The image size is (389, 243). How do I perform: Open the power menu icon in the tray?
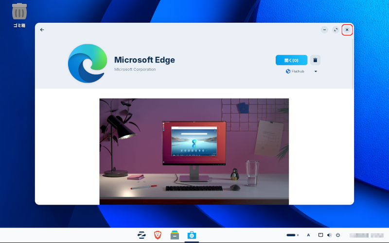pyautogui.click(x=338, y=235)
